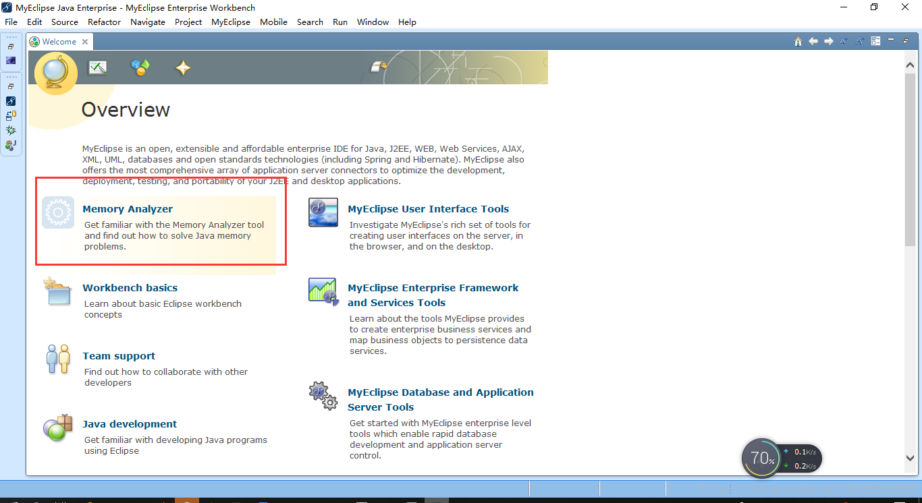
Task: Click the MyEclipse title bar app icon
Action: tap(7, 7)
